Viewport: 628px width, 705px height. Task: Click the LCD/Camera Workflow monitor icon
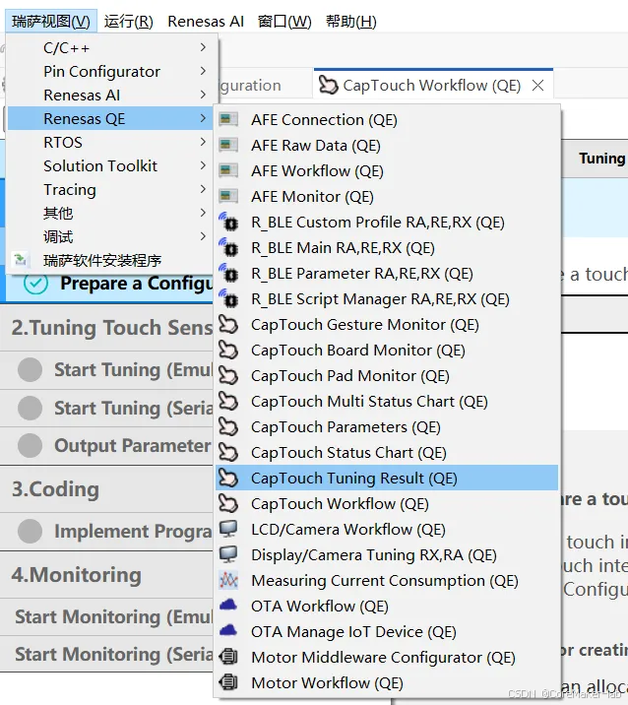(228, 529)
